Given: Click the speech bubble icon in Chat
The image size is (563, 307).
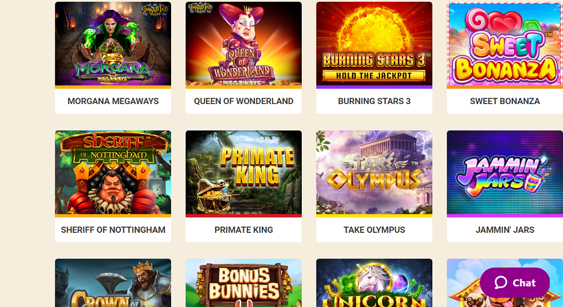Looking at the screenshot, I should (x=501, y=283).
